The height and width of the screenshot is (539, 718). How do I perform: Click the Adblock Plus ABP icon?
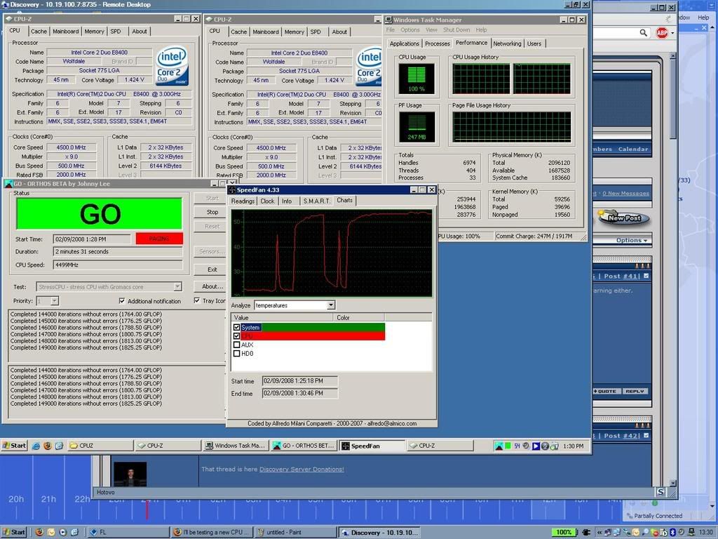click(662, 32)
